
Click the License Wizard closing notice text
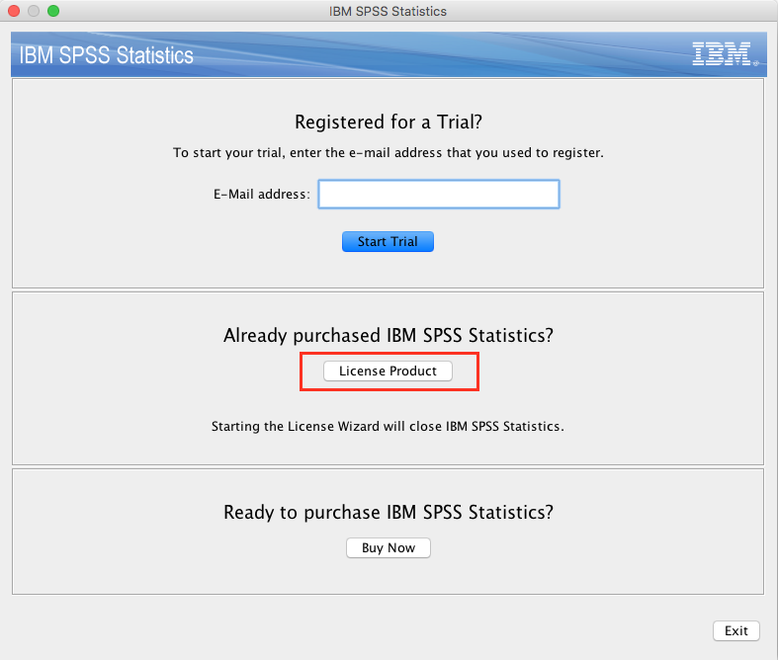(x=388, y=427)
